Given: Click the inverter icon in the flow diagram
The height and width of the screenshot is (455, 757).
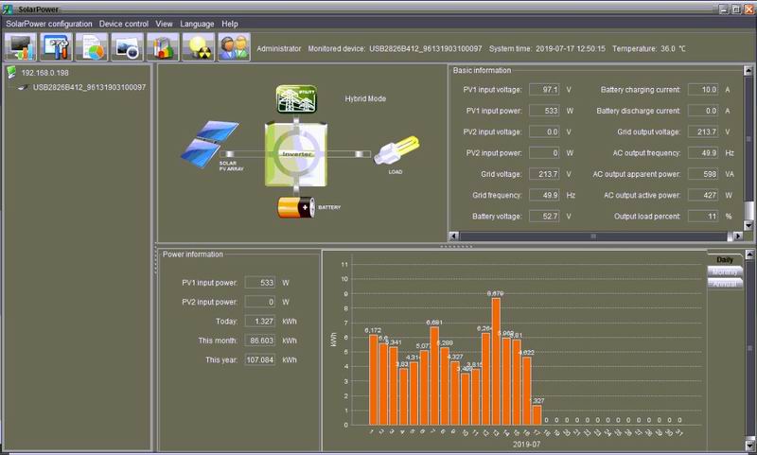Looking at the screenshot, I should click(296, 154).
